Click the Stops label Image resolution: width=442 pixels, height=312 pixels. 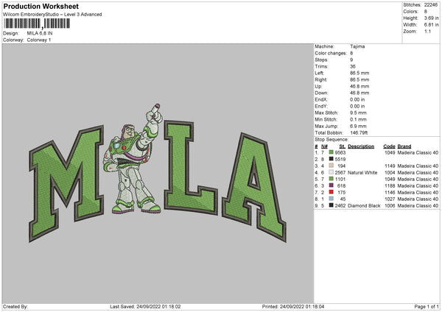321,60
